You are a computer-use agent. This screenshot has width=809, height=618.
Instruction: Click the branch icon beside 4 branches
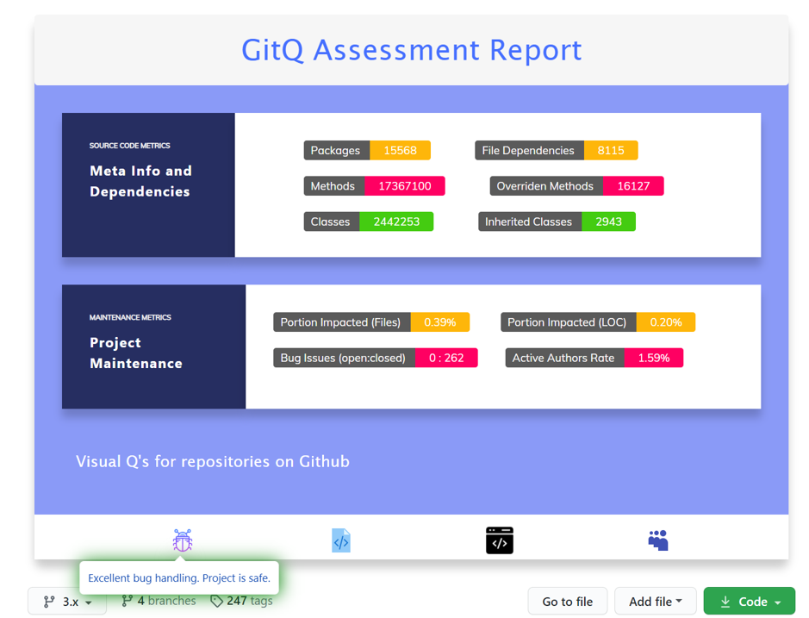[127, 601]
